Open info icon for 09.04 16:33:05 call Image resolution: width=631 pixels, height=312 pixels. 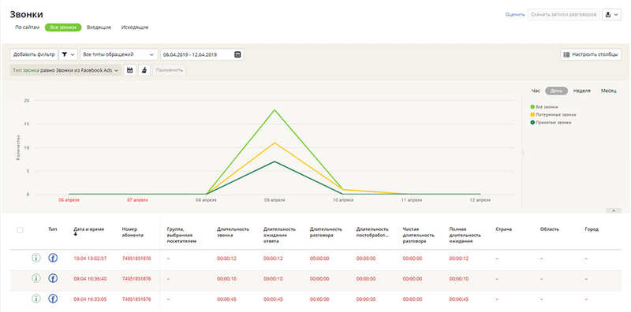[x=36, y=299]
